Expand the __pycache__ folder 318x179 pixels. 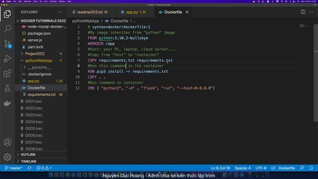pyautogui.click(x=41, y=68)
